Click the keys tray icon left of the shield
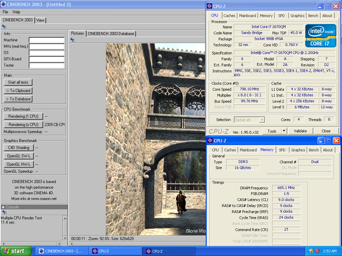This screenshot has width=342, height=256. (311, 251)
